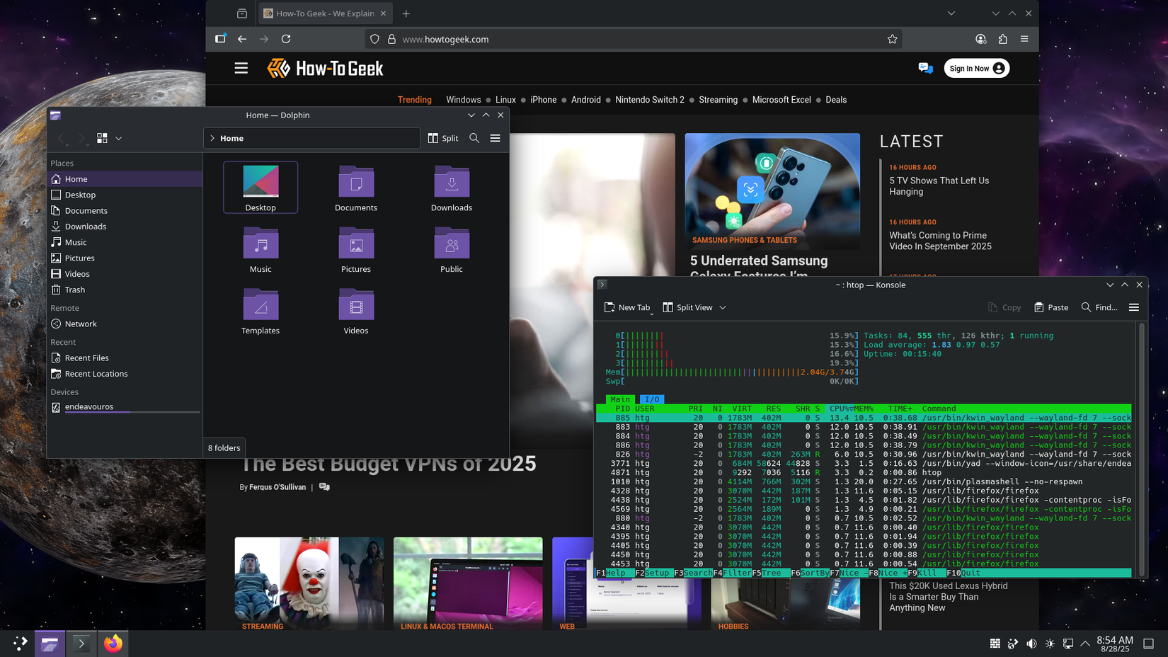1168x657 pixels.
Task: Launch Firefox from the taskbar
Action: [113, 644]
